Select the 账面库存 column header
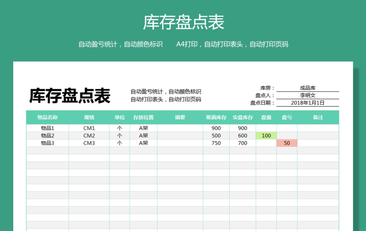This screenshot has width=366, height=231. 216,117
